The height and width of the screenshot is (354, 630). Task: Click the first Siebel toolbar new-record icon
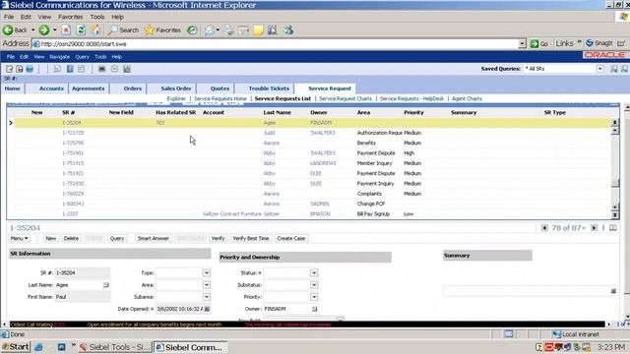coord(9,69)
